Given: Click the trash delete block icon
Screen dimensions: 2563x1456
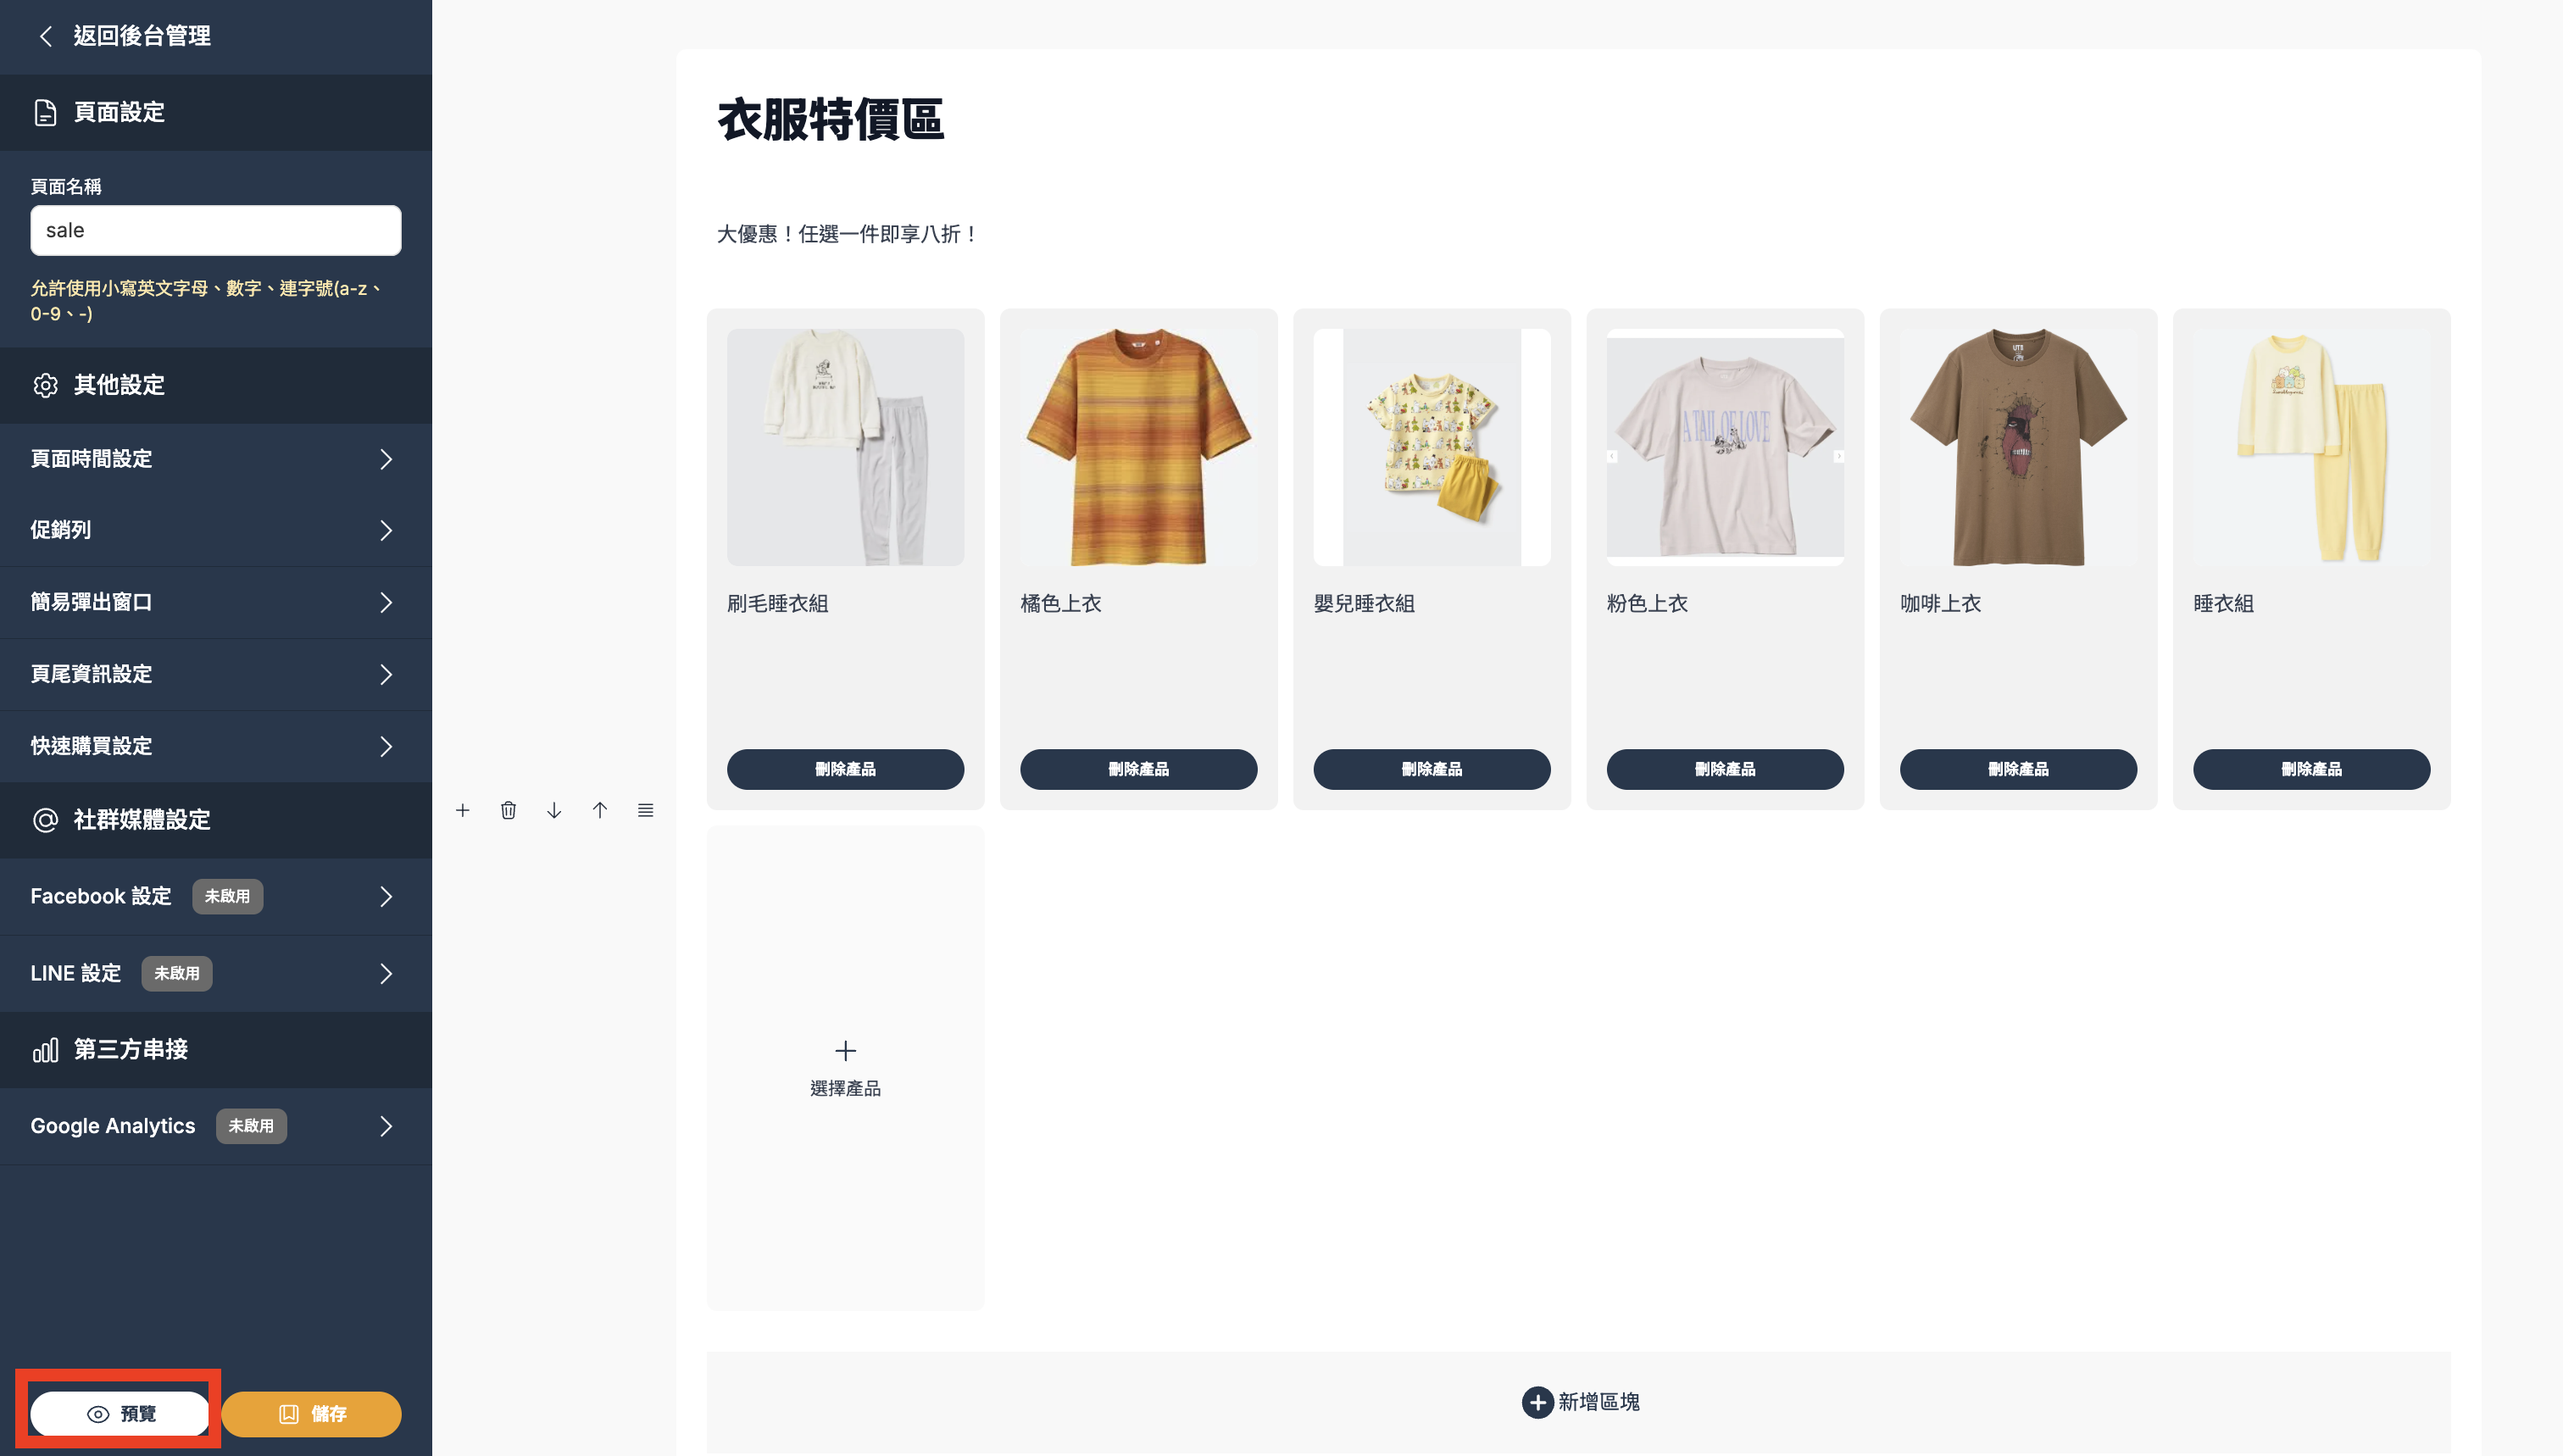Looking at the screenshot, I should [508, 810].
